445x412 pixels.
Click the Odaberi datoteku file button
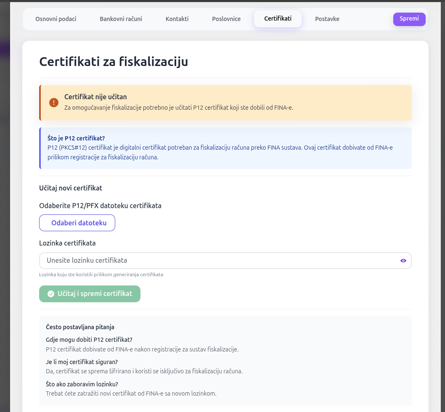pos(77,223)
